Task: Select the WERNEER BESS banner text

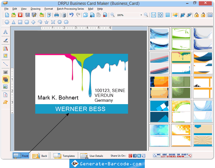Action: coord(80,109)
